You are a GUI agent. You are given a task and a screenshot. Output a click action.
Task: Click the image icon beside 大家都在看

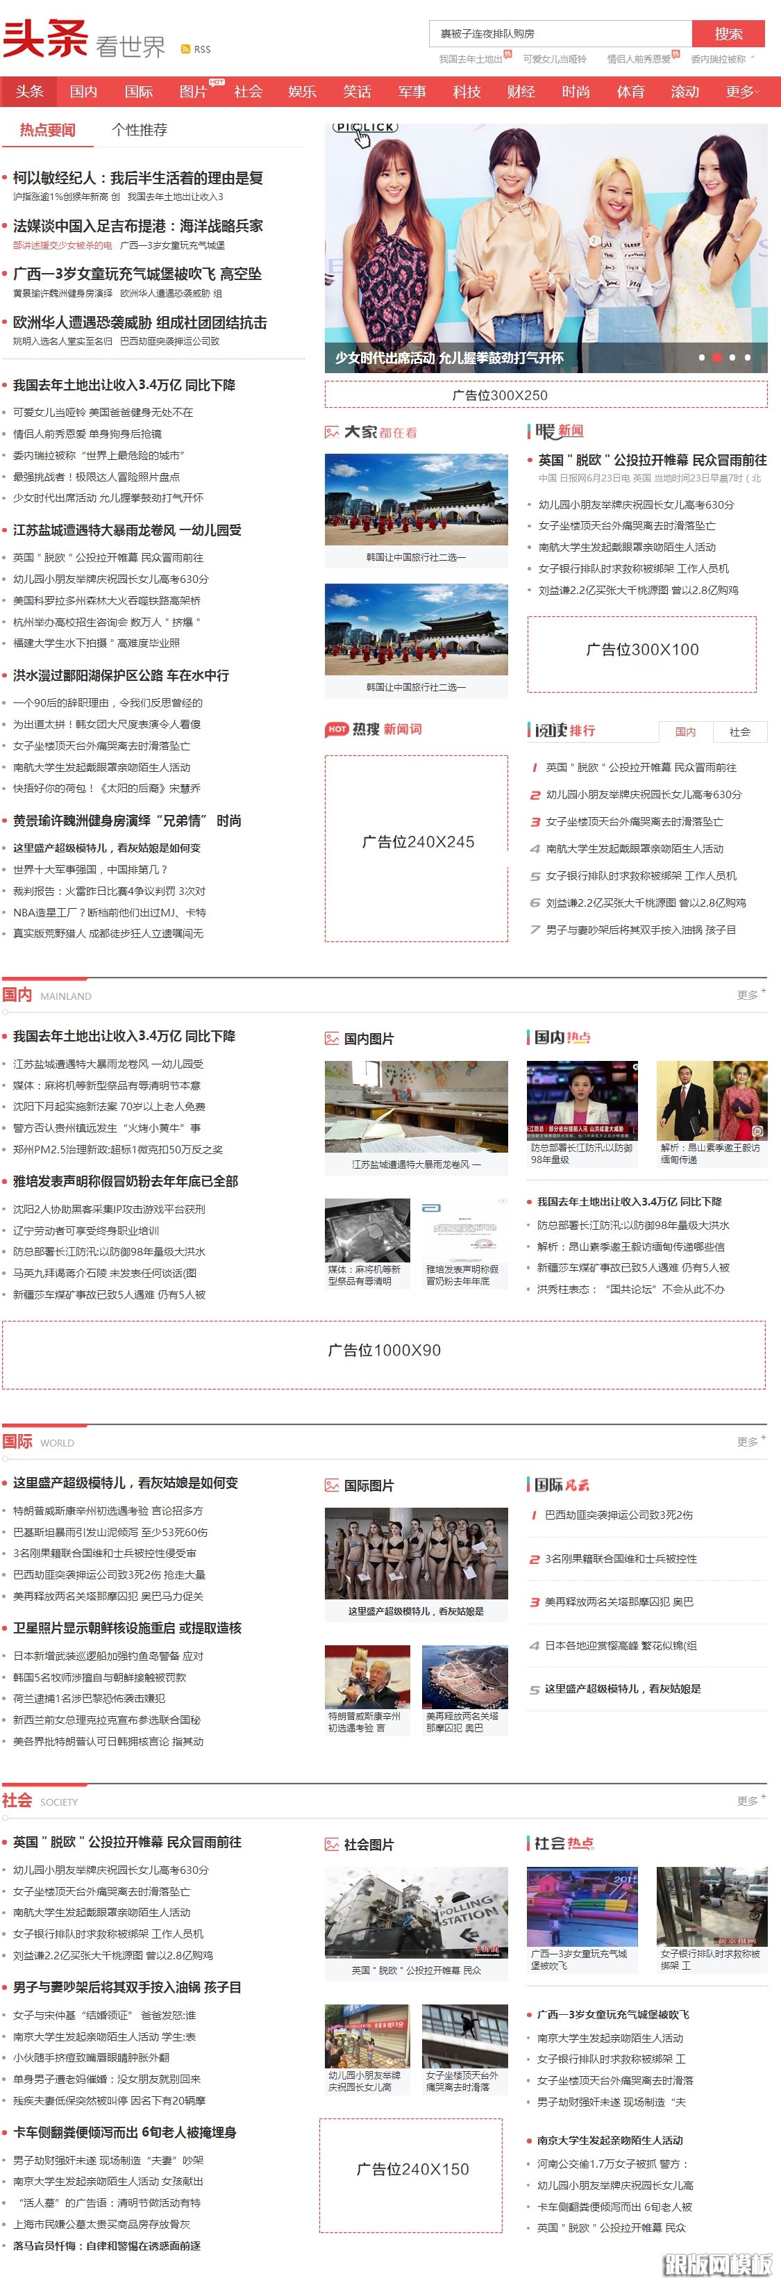[332, 432]
